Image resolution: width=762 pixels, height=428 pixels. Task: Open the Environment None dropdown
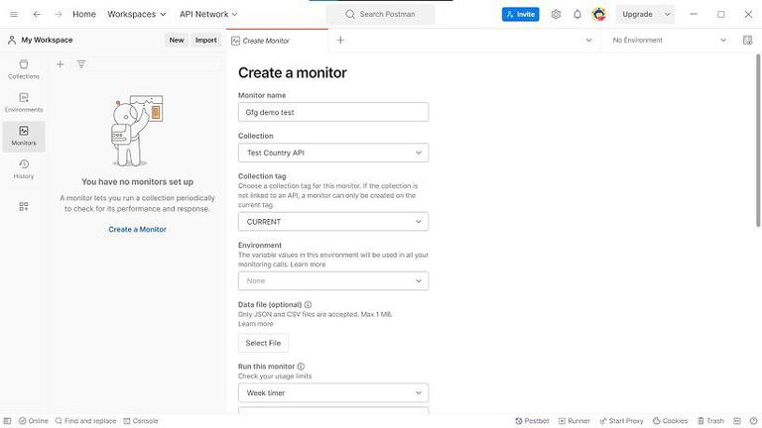(x=333, y=281)
